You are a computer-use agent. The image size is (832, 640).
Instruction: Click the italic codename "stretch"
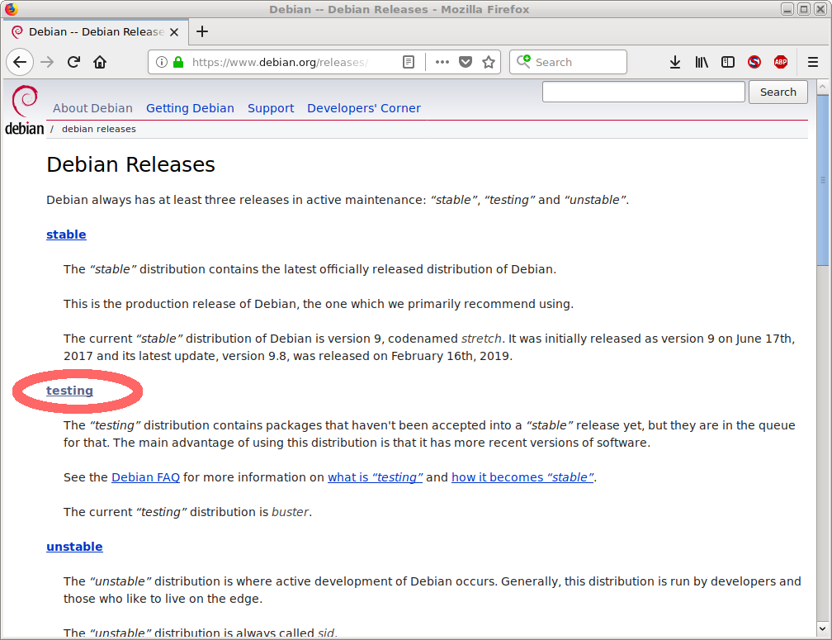[481, 339]
